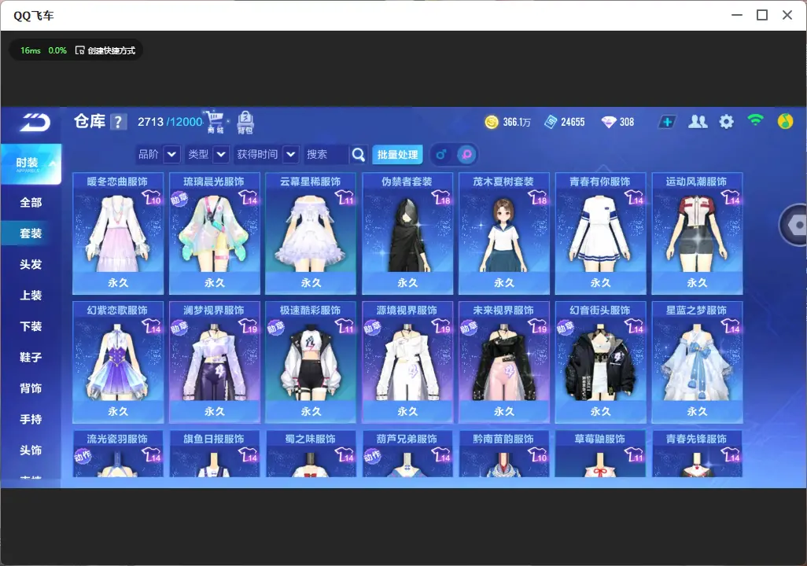
Task: Select the 青春有你服饰 outfit card
Action: click(600, 233)
